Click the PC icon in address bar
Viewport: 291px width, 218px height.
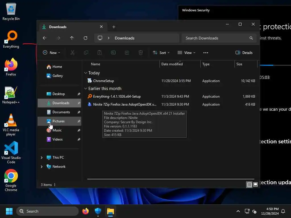[100, 38]
